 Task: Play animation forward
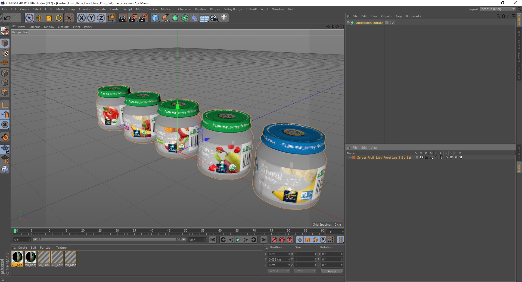point(238,240)
